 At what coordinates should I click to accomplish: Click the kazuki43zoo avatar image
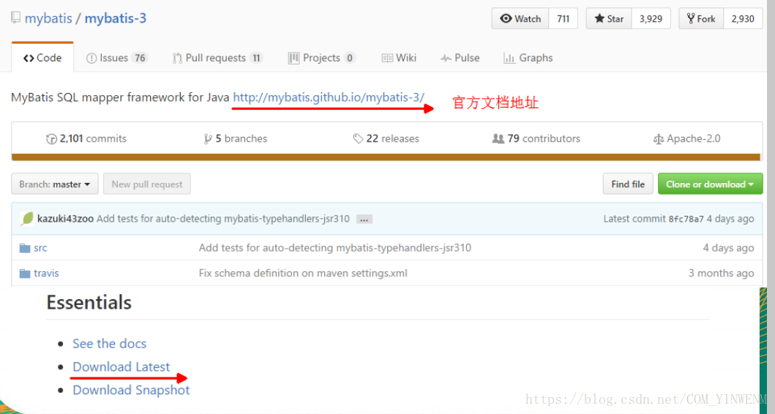pos(27,219)
